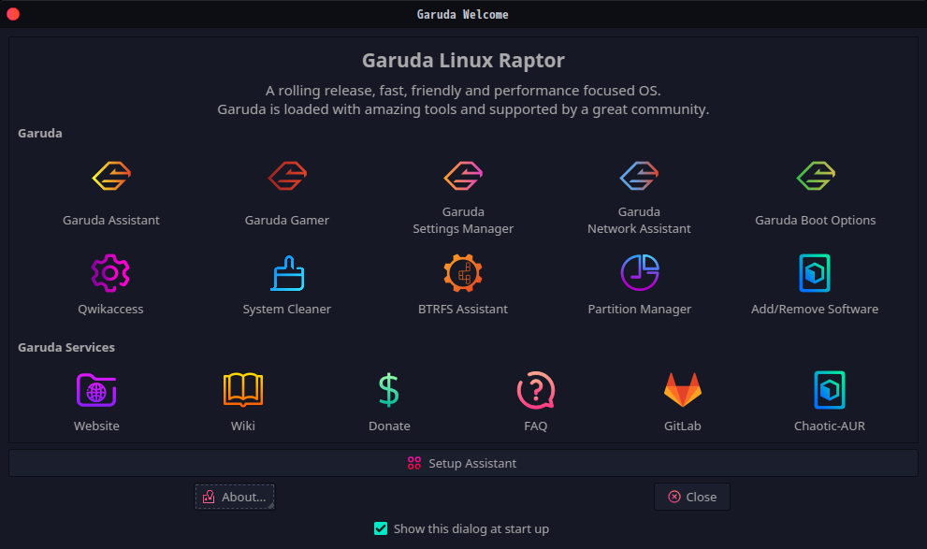Launch the Garuda Network Assistant icon

[x=639, y=176]
